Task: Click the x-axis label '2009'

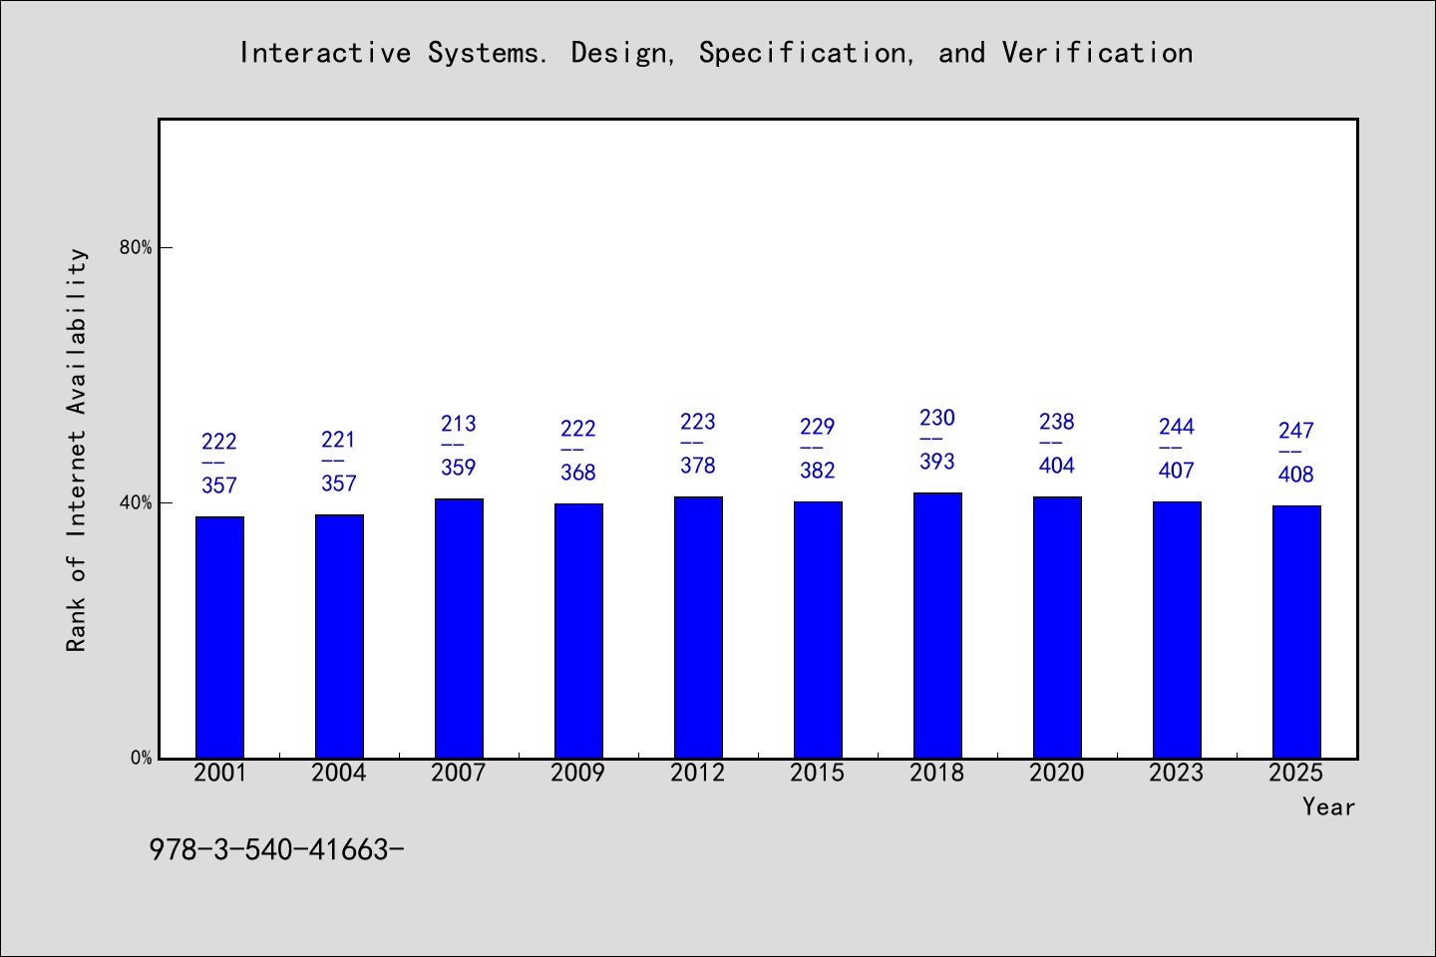Action: pos(578,773)
